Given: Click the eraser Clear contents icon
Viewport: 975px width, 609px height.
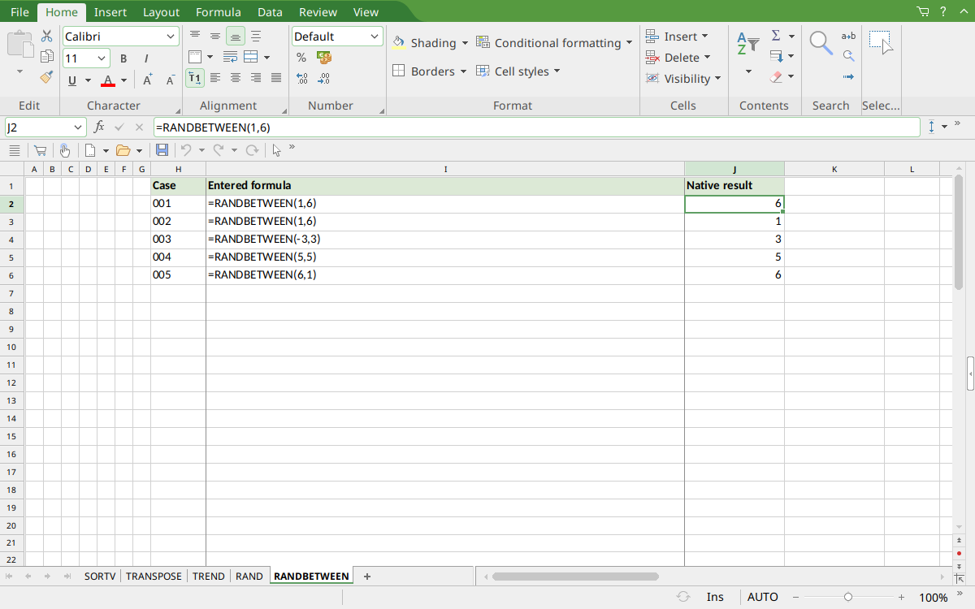Looking at the screenshot, I should [776, 77].
